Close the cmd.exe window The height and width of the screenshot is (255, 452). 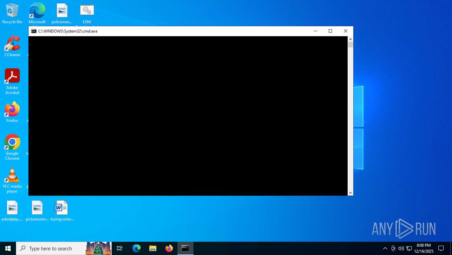click(x=346, y=31)
